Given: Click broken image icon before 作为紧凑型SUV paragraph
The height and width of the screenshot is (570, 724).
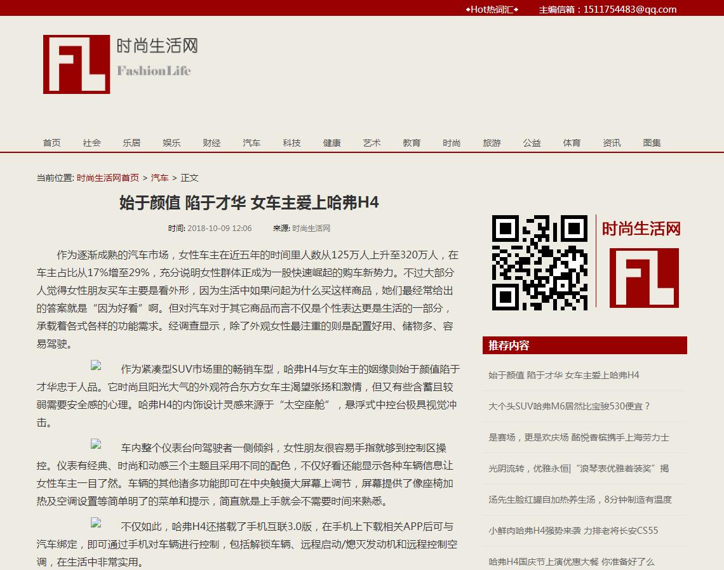Looking at the screenshot, I should [x=96, y=366].
